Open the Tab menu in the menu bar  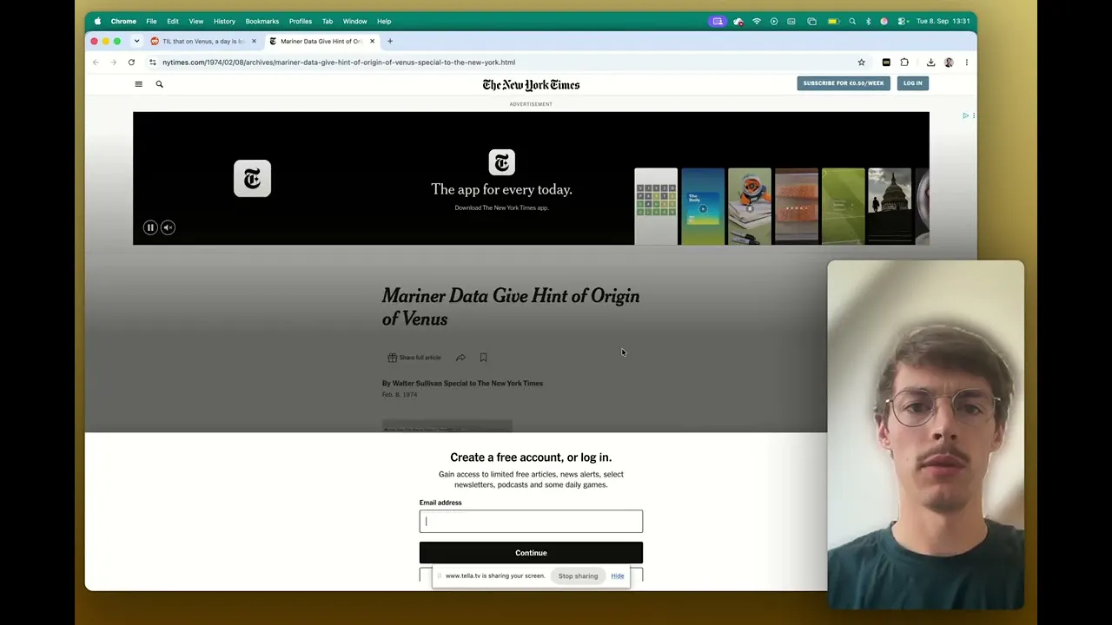point(328,21)
